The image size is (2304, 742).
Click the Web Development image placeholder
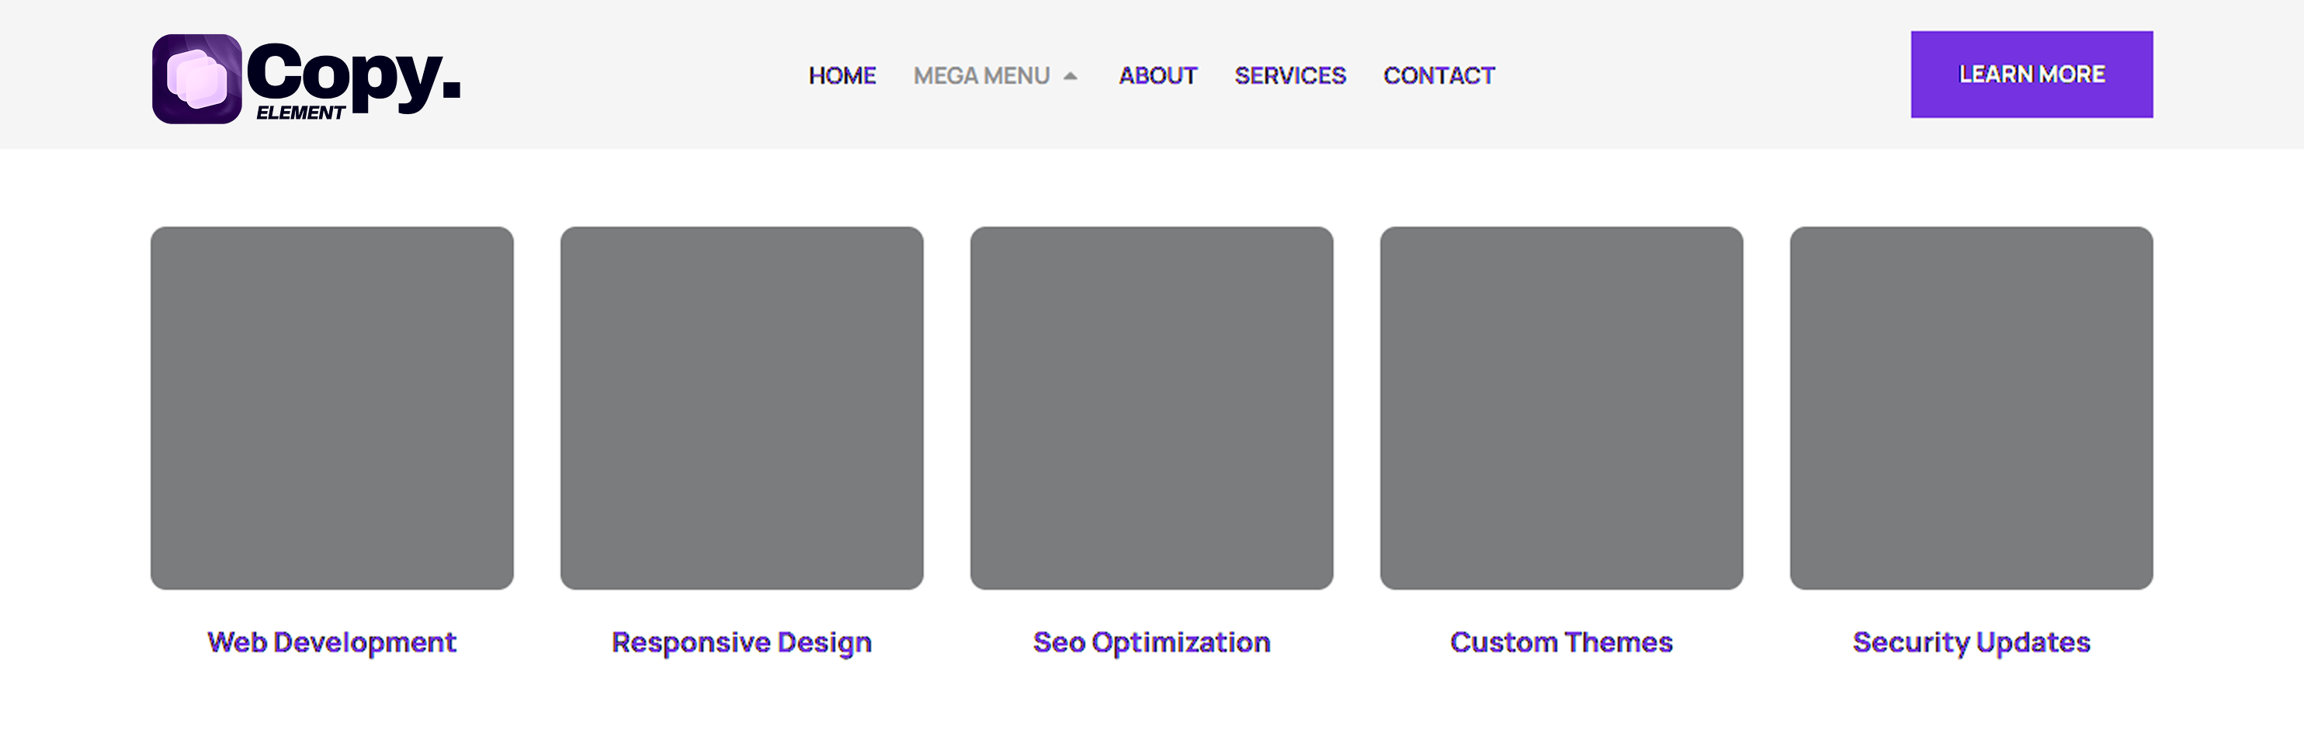pyautogui.click(x=331, y=407)
